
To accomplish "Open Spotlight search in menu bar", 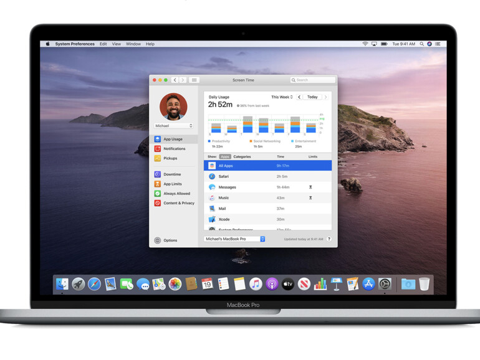I will point(421,44).
